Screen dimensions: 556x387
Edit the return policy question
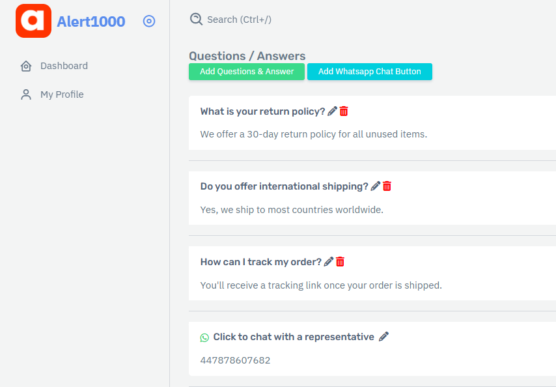pos(332,111)
